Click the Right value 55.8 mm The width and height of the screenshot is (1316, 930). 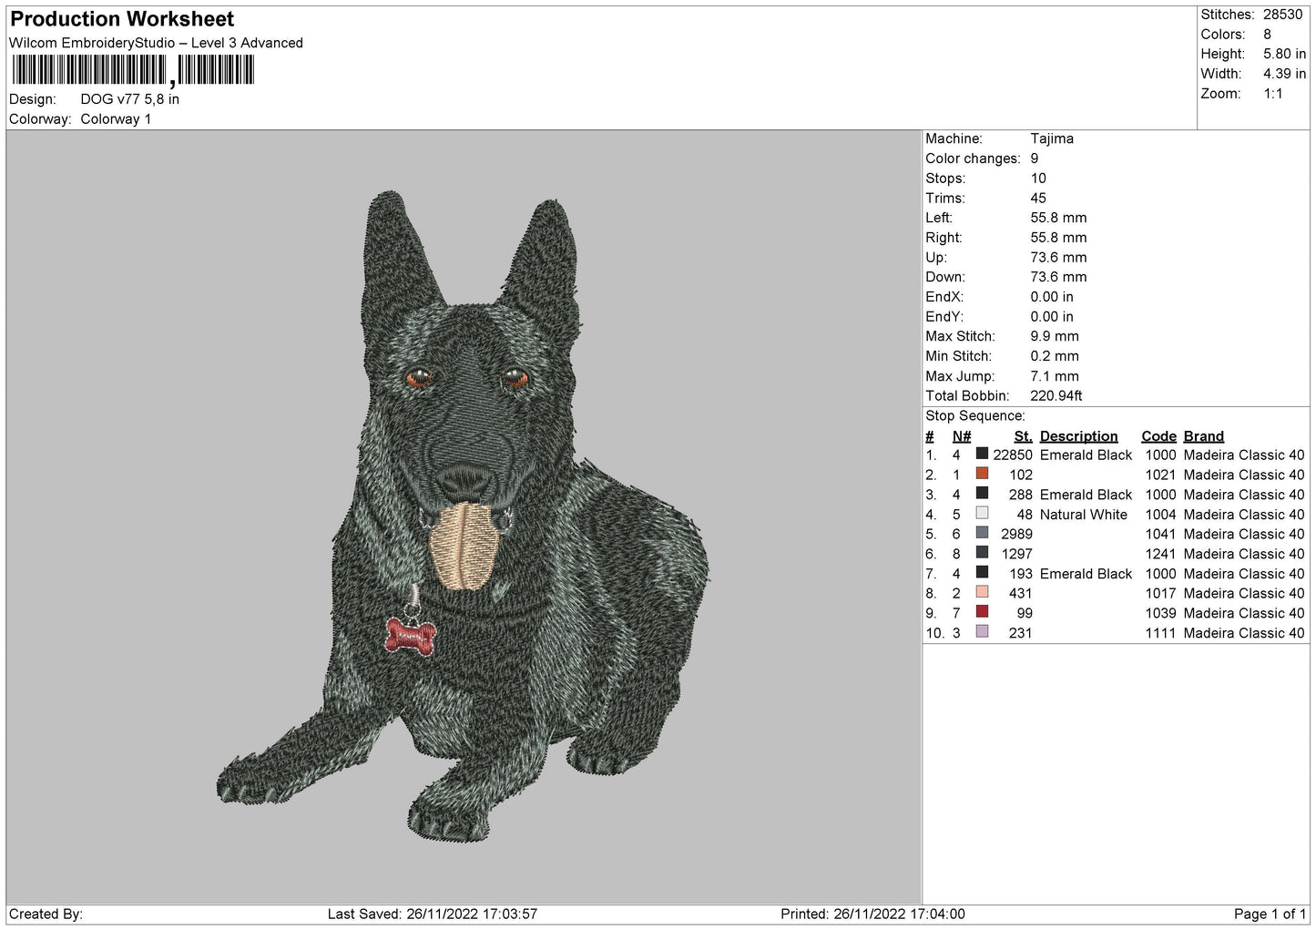1059,238
